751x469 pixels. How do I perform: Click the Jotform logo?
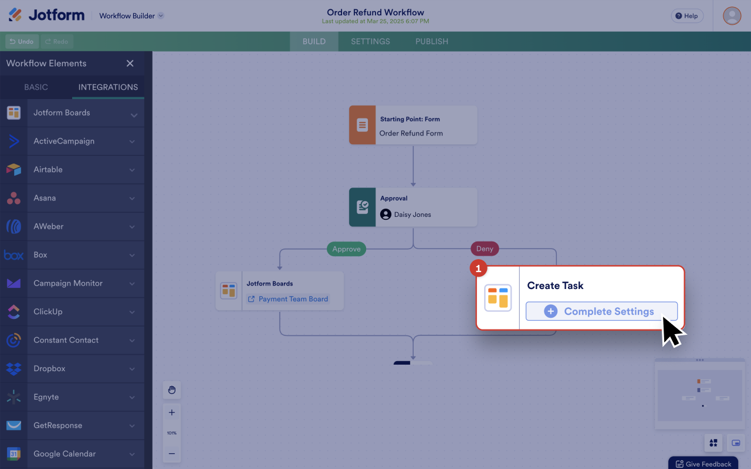(x=46, y=15)
